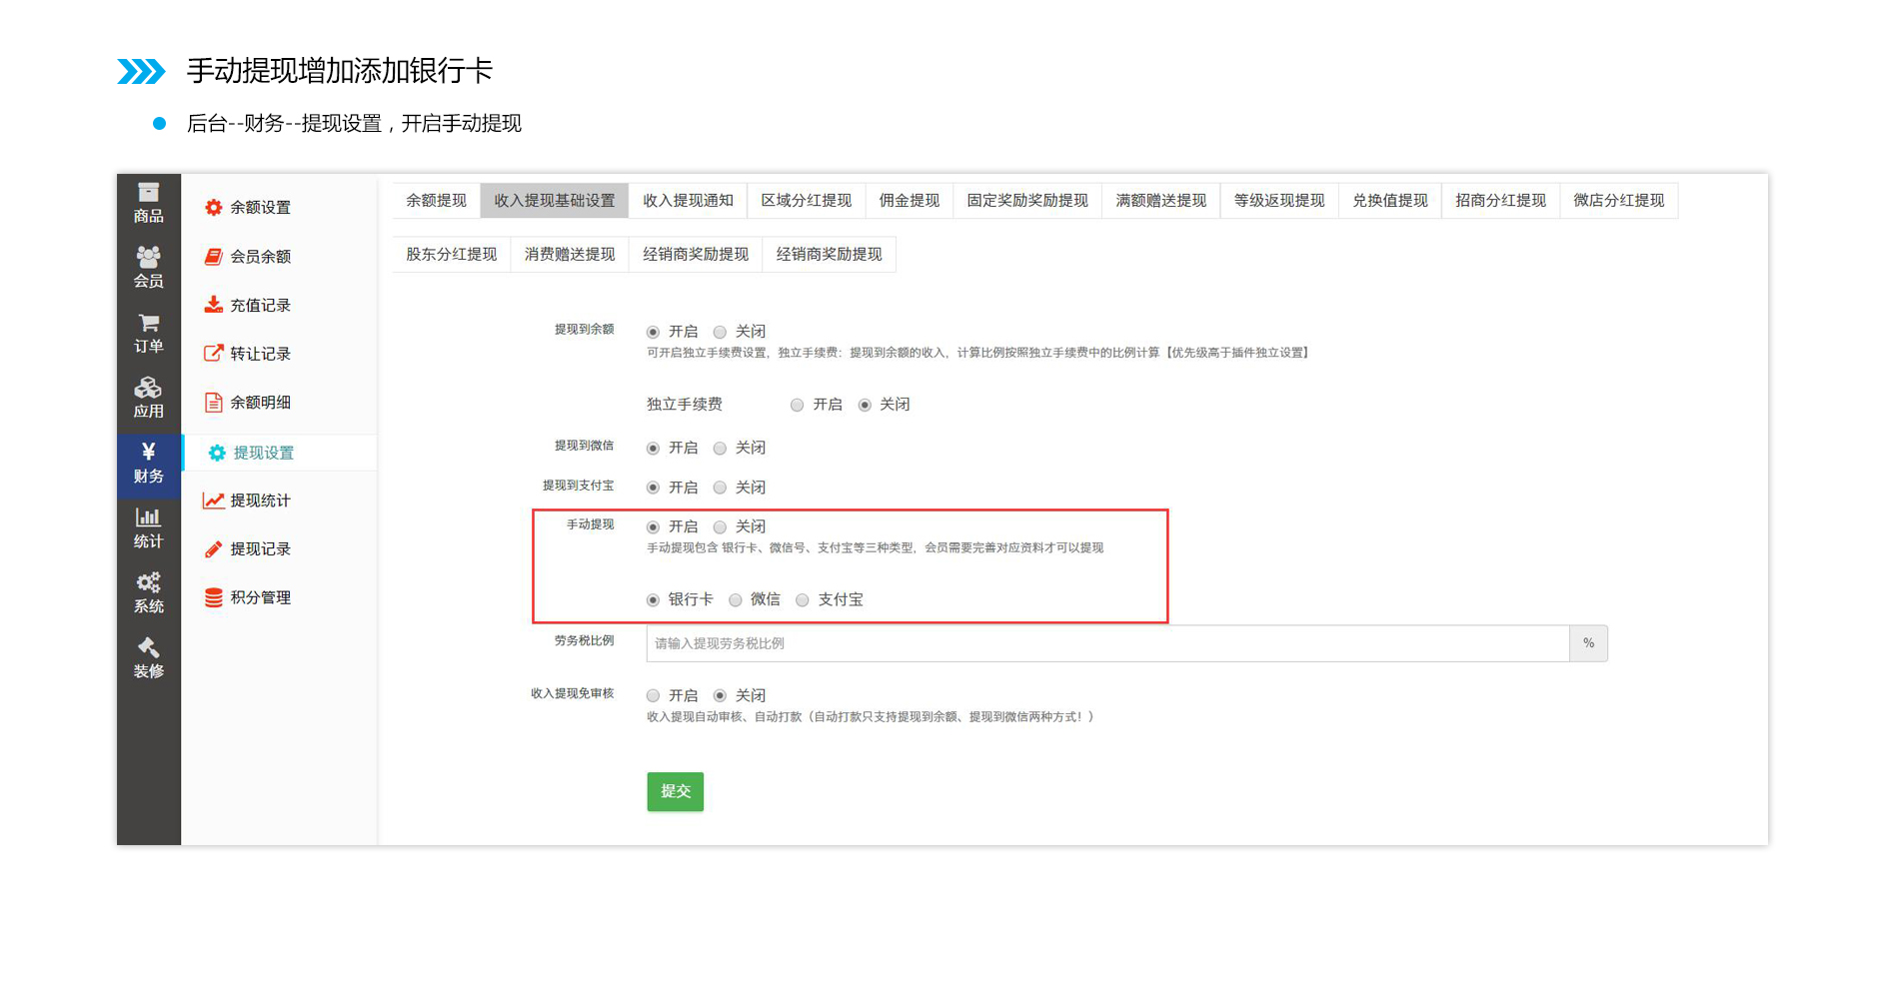Switch to 收入提现基础设置 tab
1886x988 pixels.
point(555,201)
